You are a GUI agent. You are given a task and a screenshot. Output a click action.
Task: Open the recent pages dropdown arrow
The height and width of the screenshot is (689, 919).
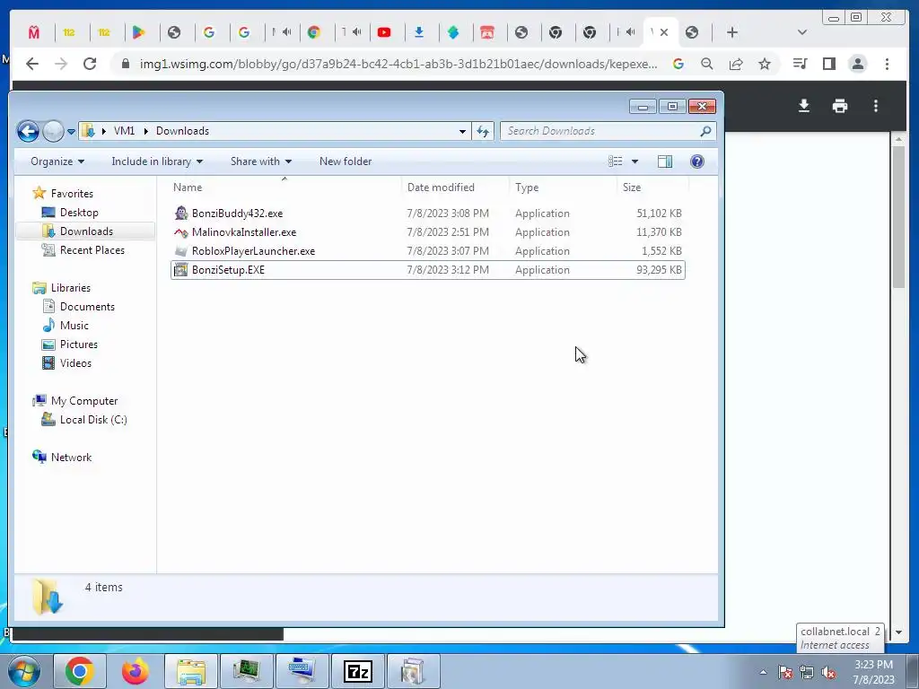click(71, 132)
